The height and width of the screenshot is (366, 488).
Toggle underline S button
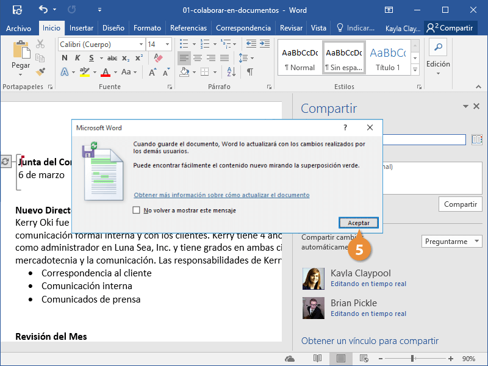pos(91,58)
